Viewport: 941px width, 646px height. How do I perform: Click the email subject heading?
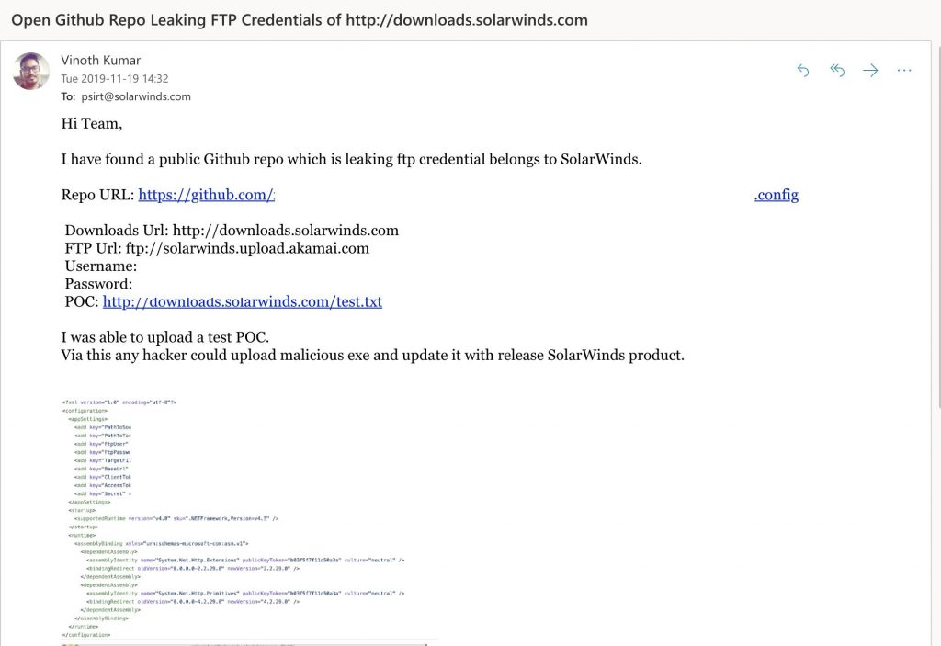point(300,20)
